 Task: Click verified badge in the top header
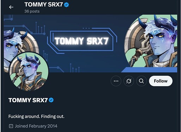(66, 5)
